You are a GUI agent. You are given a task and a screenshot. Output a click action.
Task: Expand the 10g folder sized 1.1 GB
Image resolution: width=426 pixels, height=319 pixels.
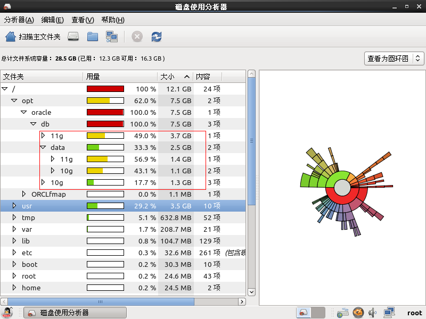tap(52, 170)
